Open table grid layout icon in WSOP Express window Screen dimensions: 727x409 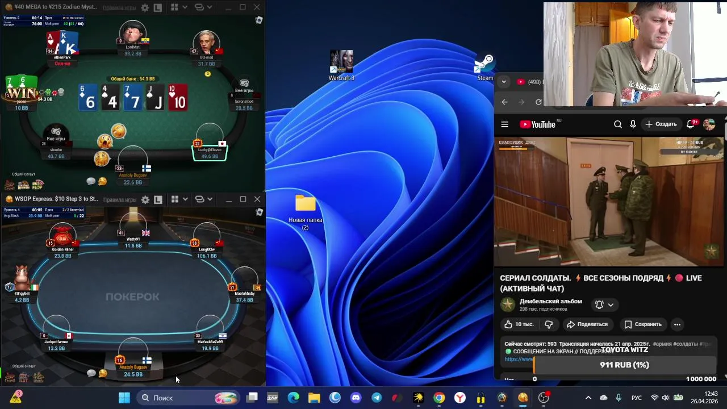[x=175, y=199]
